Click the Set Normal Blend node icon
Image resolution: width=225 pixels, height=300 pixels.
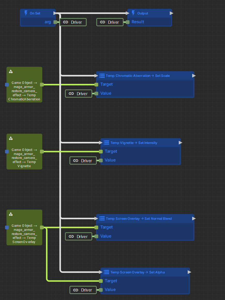pyautogui.click(x=102, y=218)
